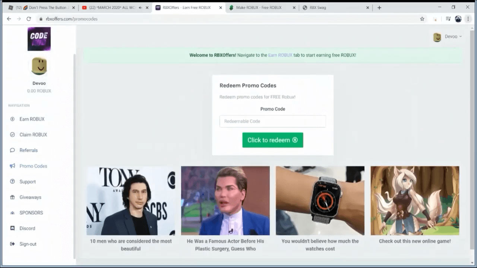The width and height of the screenshot is (477, 268).
Task: Expand the Devoo account dropdown
Action: 453,36
